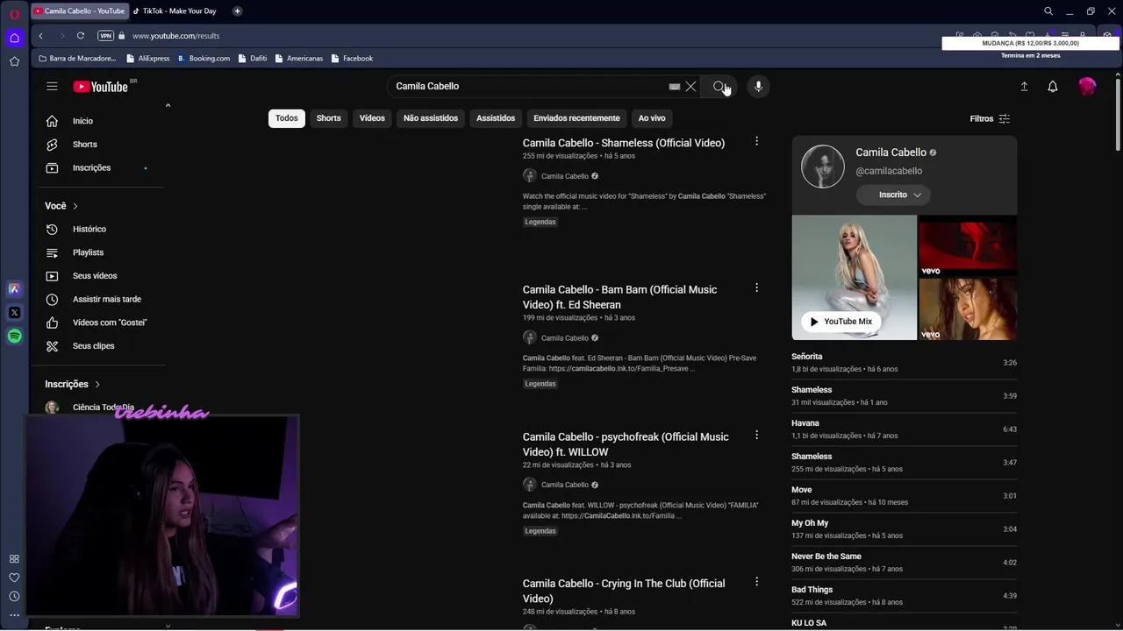Screen dimensions: 1123x631
Task: Play Señorita from the song list
Action: (904, 363)
